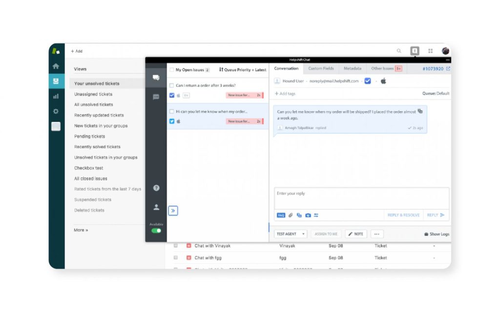Select Pending tickets view
Image resolution: width=500 pixels, height=312 pixels.
point(90,136)
